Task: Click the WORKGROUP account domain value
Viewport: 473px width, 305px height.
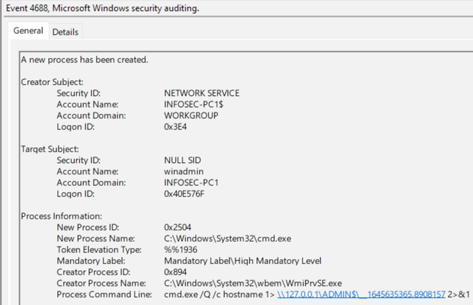Action: click(x=191, y=116)
